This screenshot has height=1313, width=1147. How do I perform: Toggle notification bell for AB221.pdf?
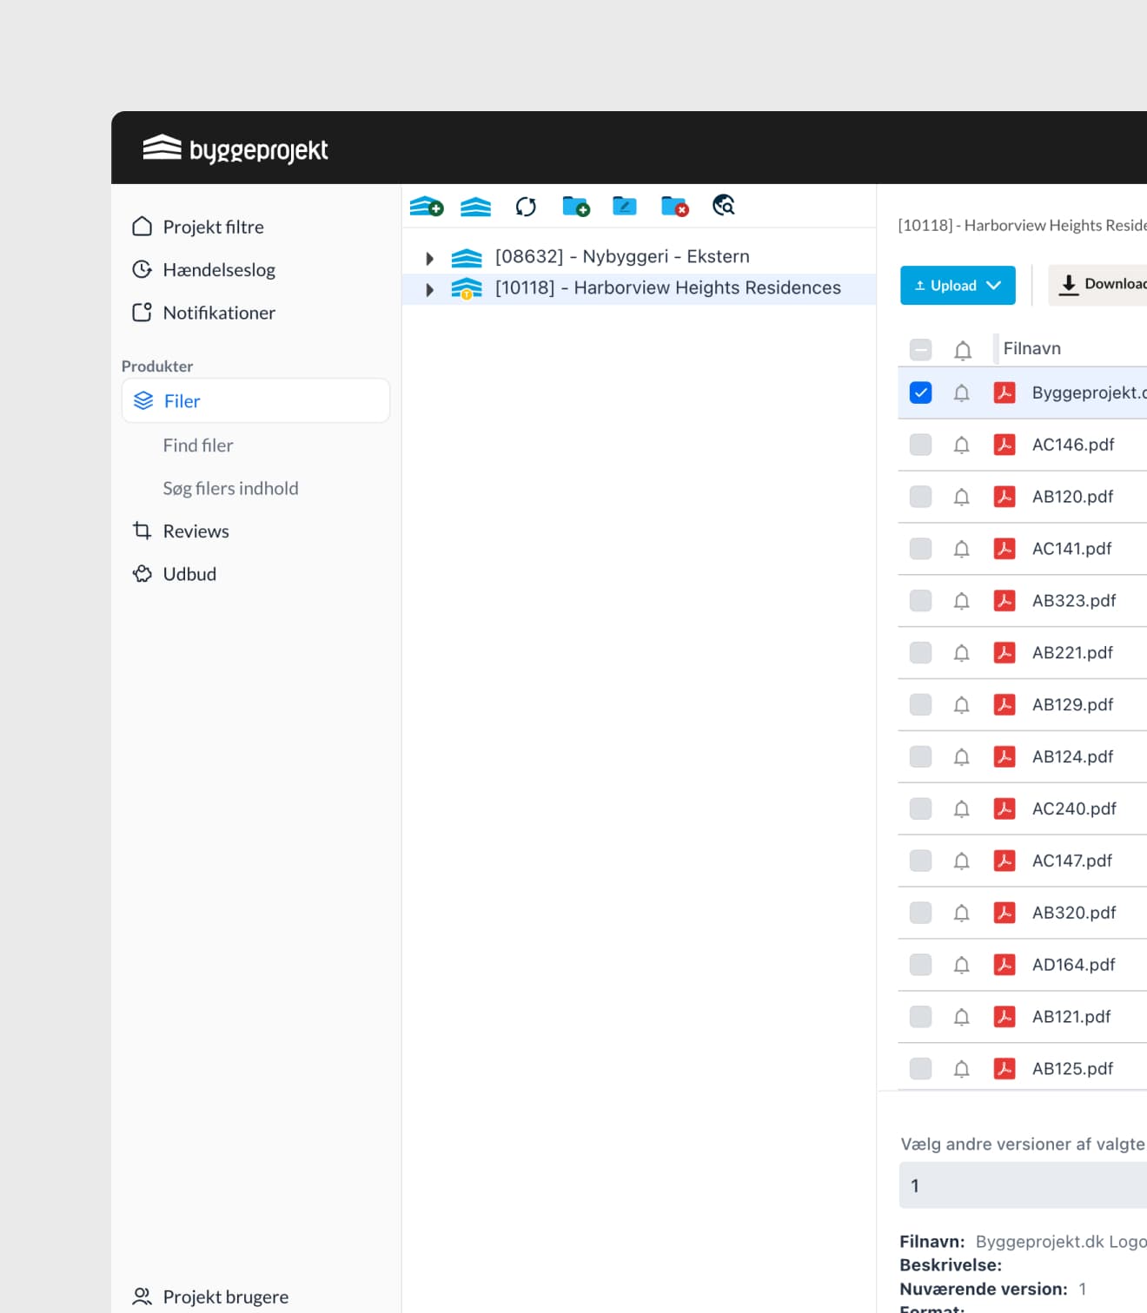[962, 654]
